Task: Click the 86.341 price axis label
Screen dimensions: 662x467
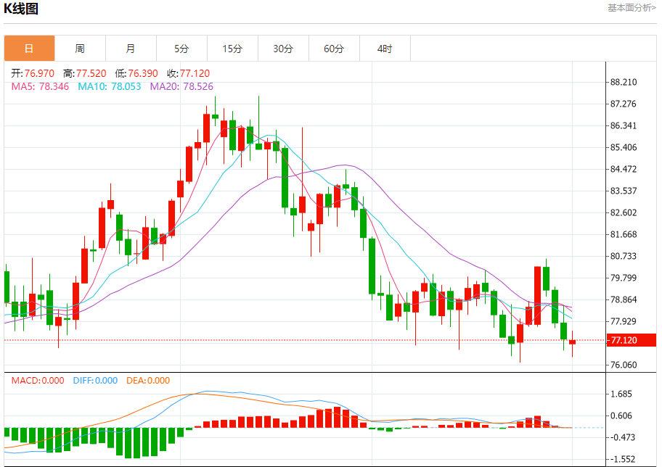Action: pyautogui.click(x=624, y=125)
